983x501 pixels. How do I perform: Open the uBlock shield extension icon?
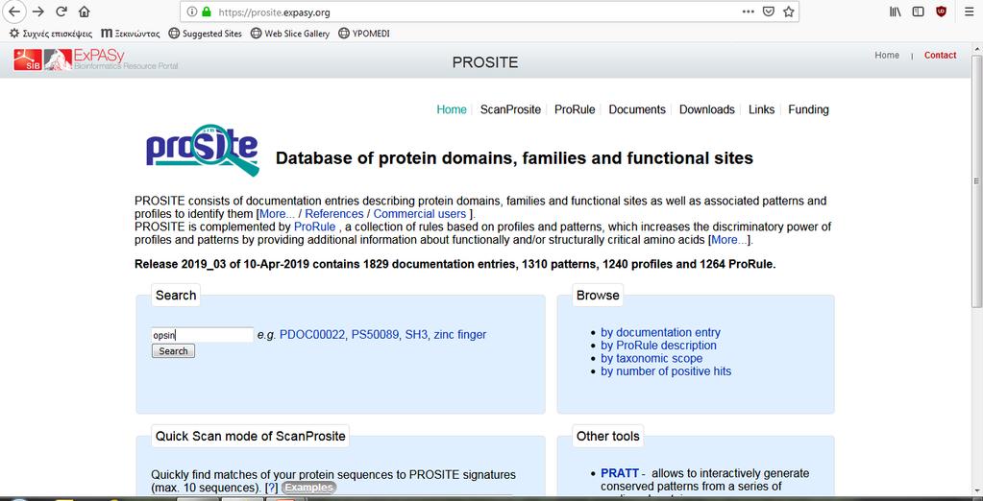941,12
